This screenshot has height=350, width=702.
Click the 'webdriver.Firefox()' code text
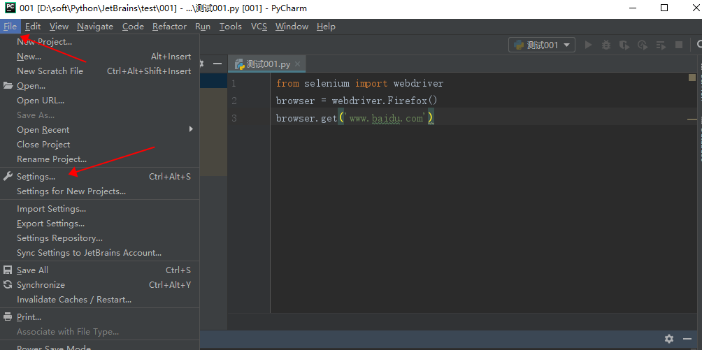point(385,101)
